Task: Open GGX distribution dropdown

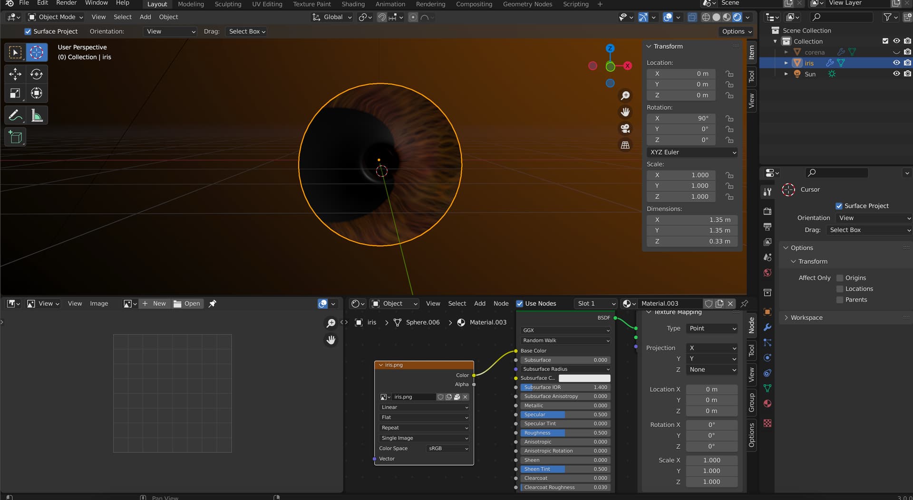Action: point(565,330)
